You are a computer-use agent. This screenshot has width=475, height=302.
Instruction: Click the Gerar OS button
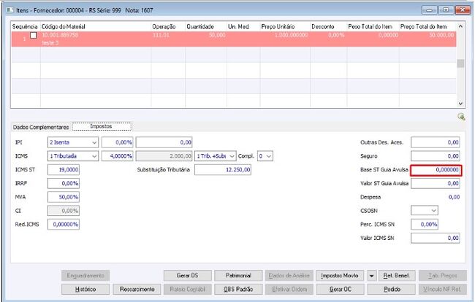point(188,276)
